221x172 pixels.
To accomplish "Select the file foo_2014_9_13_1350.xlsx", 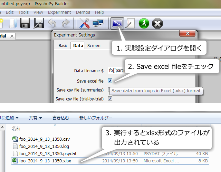I will click(x=110, y=161).
